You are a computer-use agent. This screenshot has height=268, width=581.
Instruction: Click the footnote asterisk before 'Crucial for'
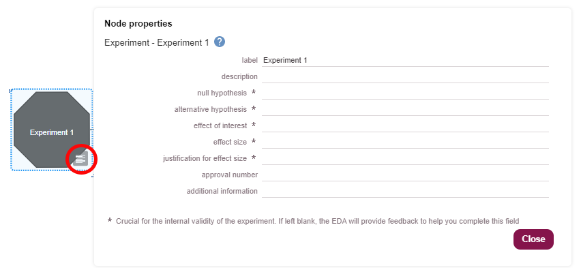[110, 220]
